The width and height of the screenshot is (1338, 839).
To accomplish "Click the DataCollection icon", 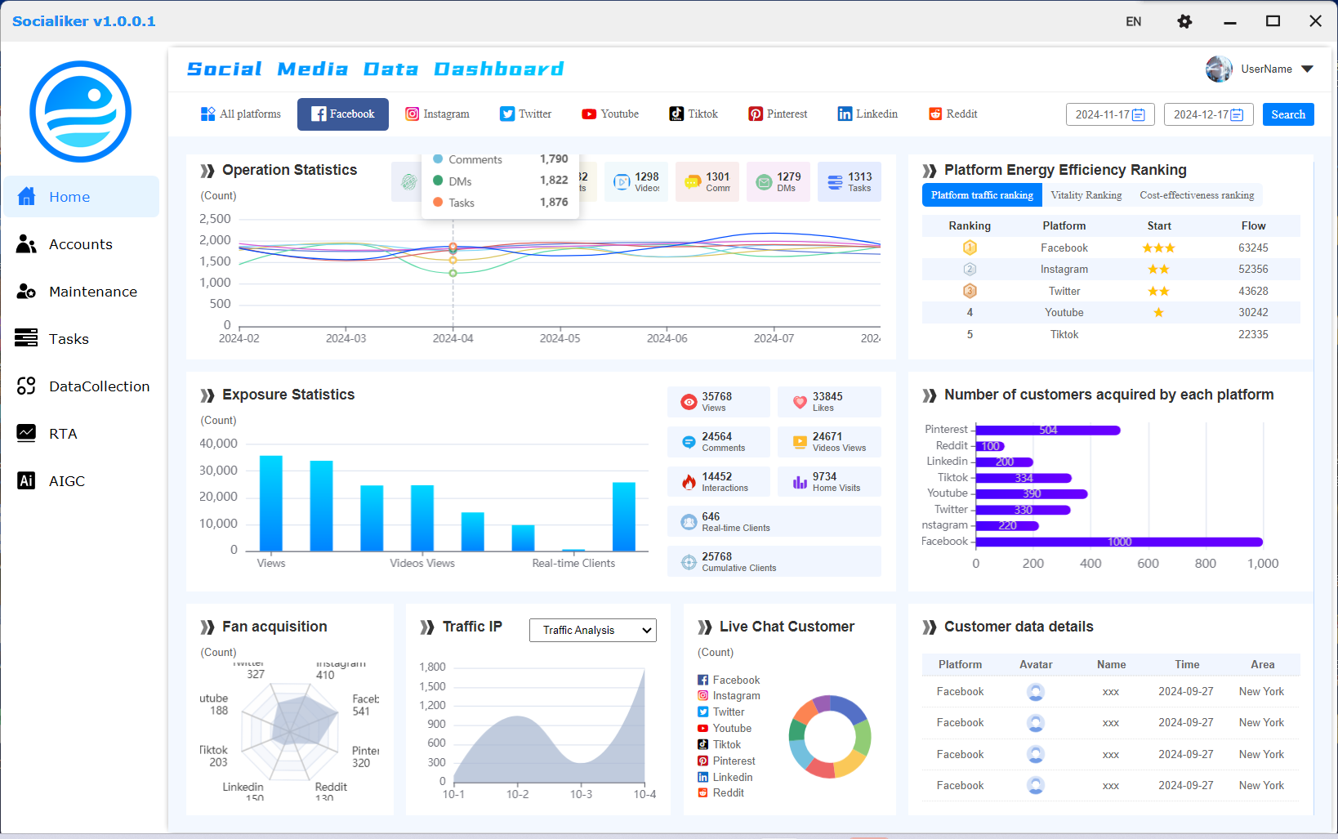I will [26, 386].
